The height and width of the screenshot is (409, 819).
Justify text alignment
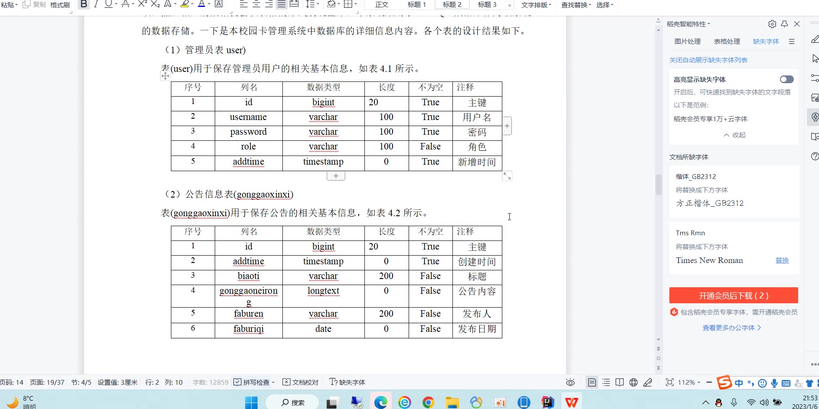tap(282, 4)
